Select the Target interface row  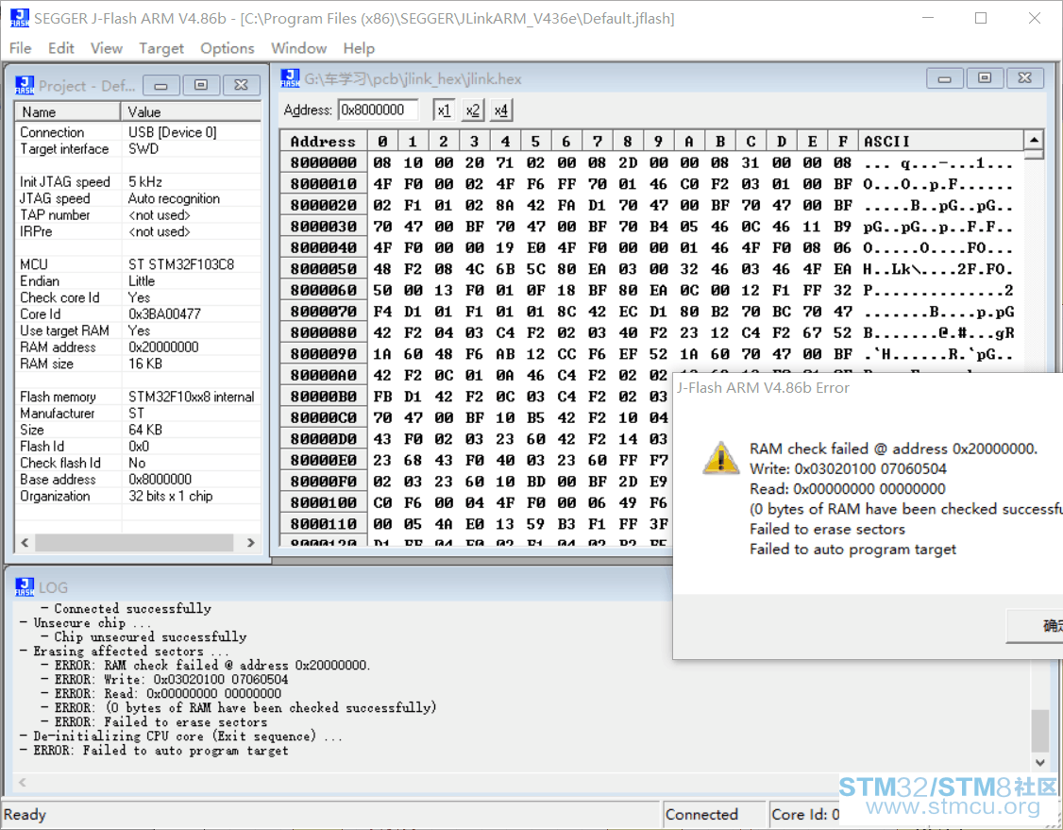[x=138, y=148]
